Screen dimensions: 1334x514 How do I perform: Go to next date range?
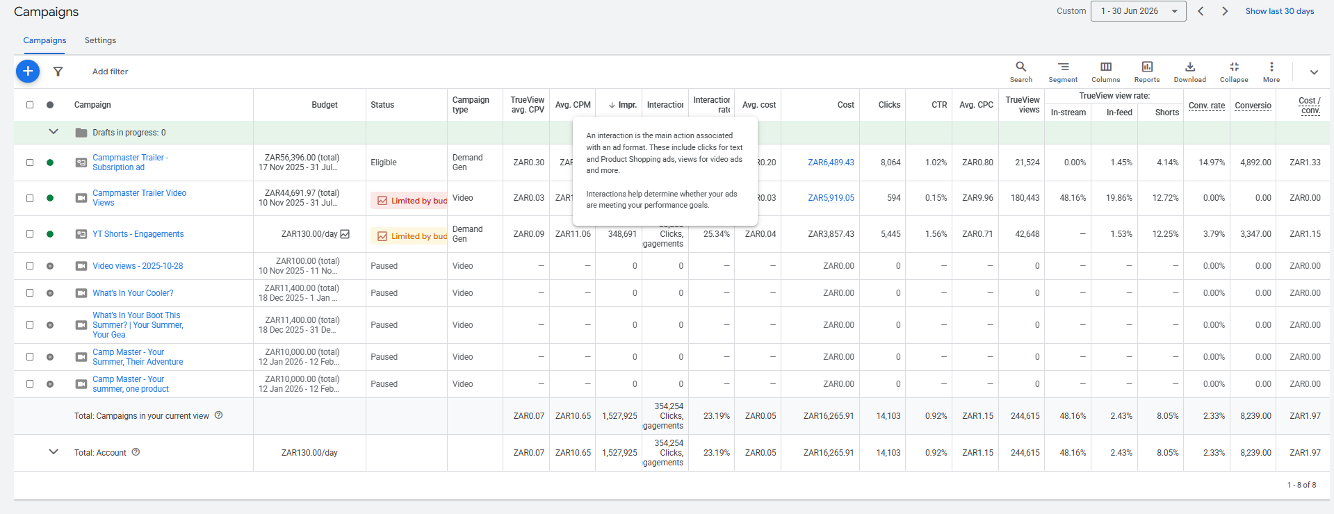1225,11
